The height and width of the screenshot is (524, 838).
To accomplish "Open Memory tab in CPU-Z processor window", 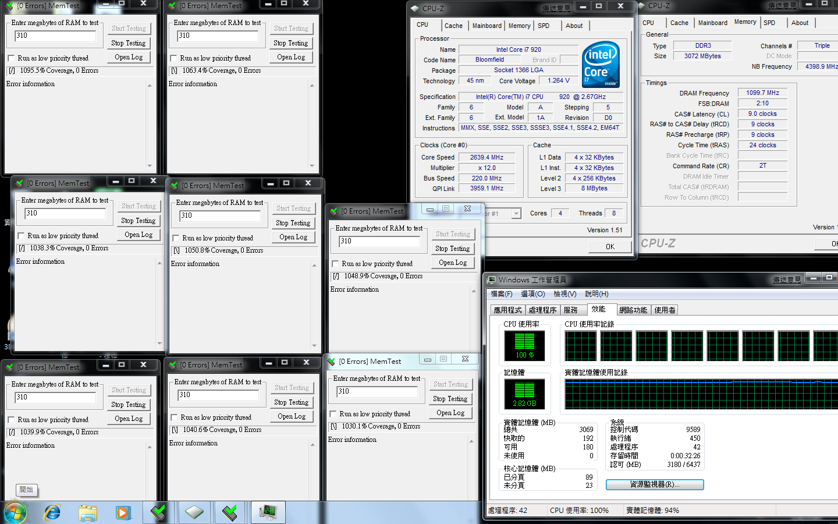I will (x=519, y=26).
